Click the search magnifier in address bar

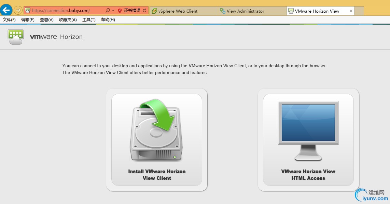point(108,11)
